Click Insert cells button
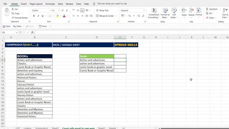Screen dimensions: 229x129 pyautogui.click(x=184, y=13)
